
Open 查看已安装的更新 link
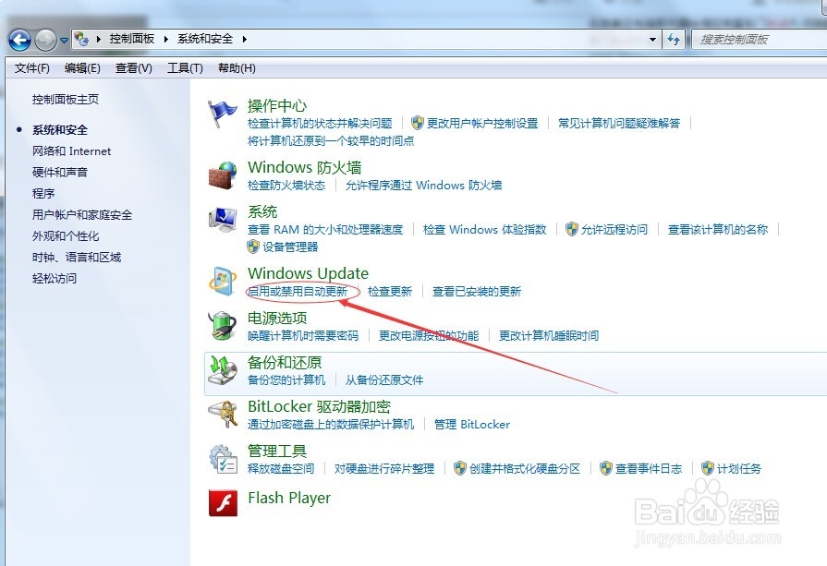pyautogui.click(x=477, y=292)
